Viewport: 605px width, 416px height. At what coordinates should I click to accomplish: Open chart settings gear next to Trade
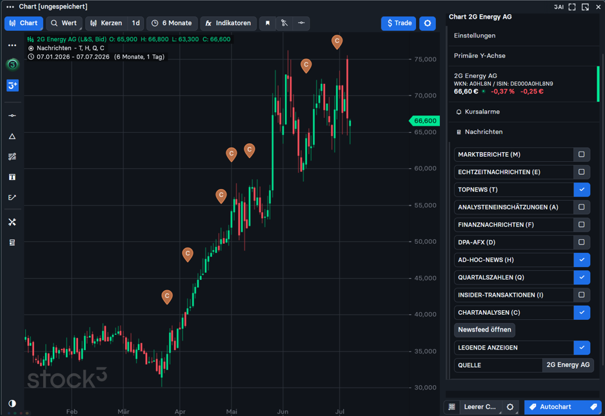[x=427, y=23]
